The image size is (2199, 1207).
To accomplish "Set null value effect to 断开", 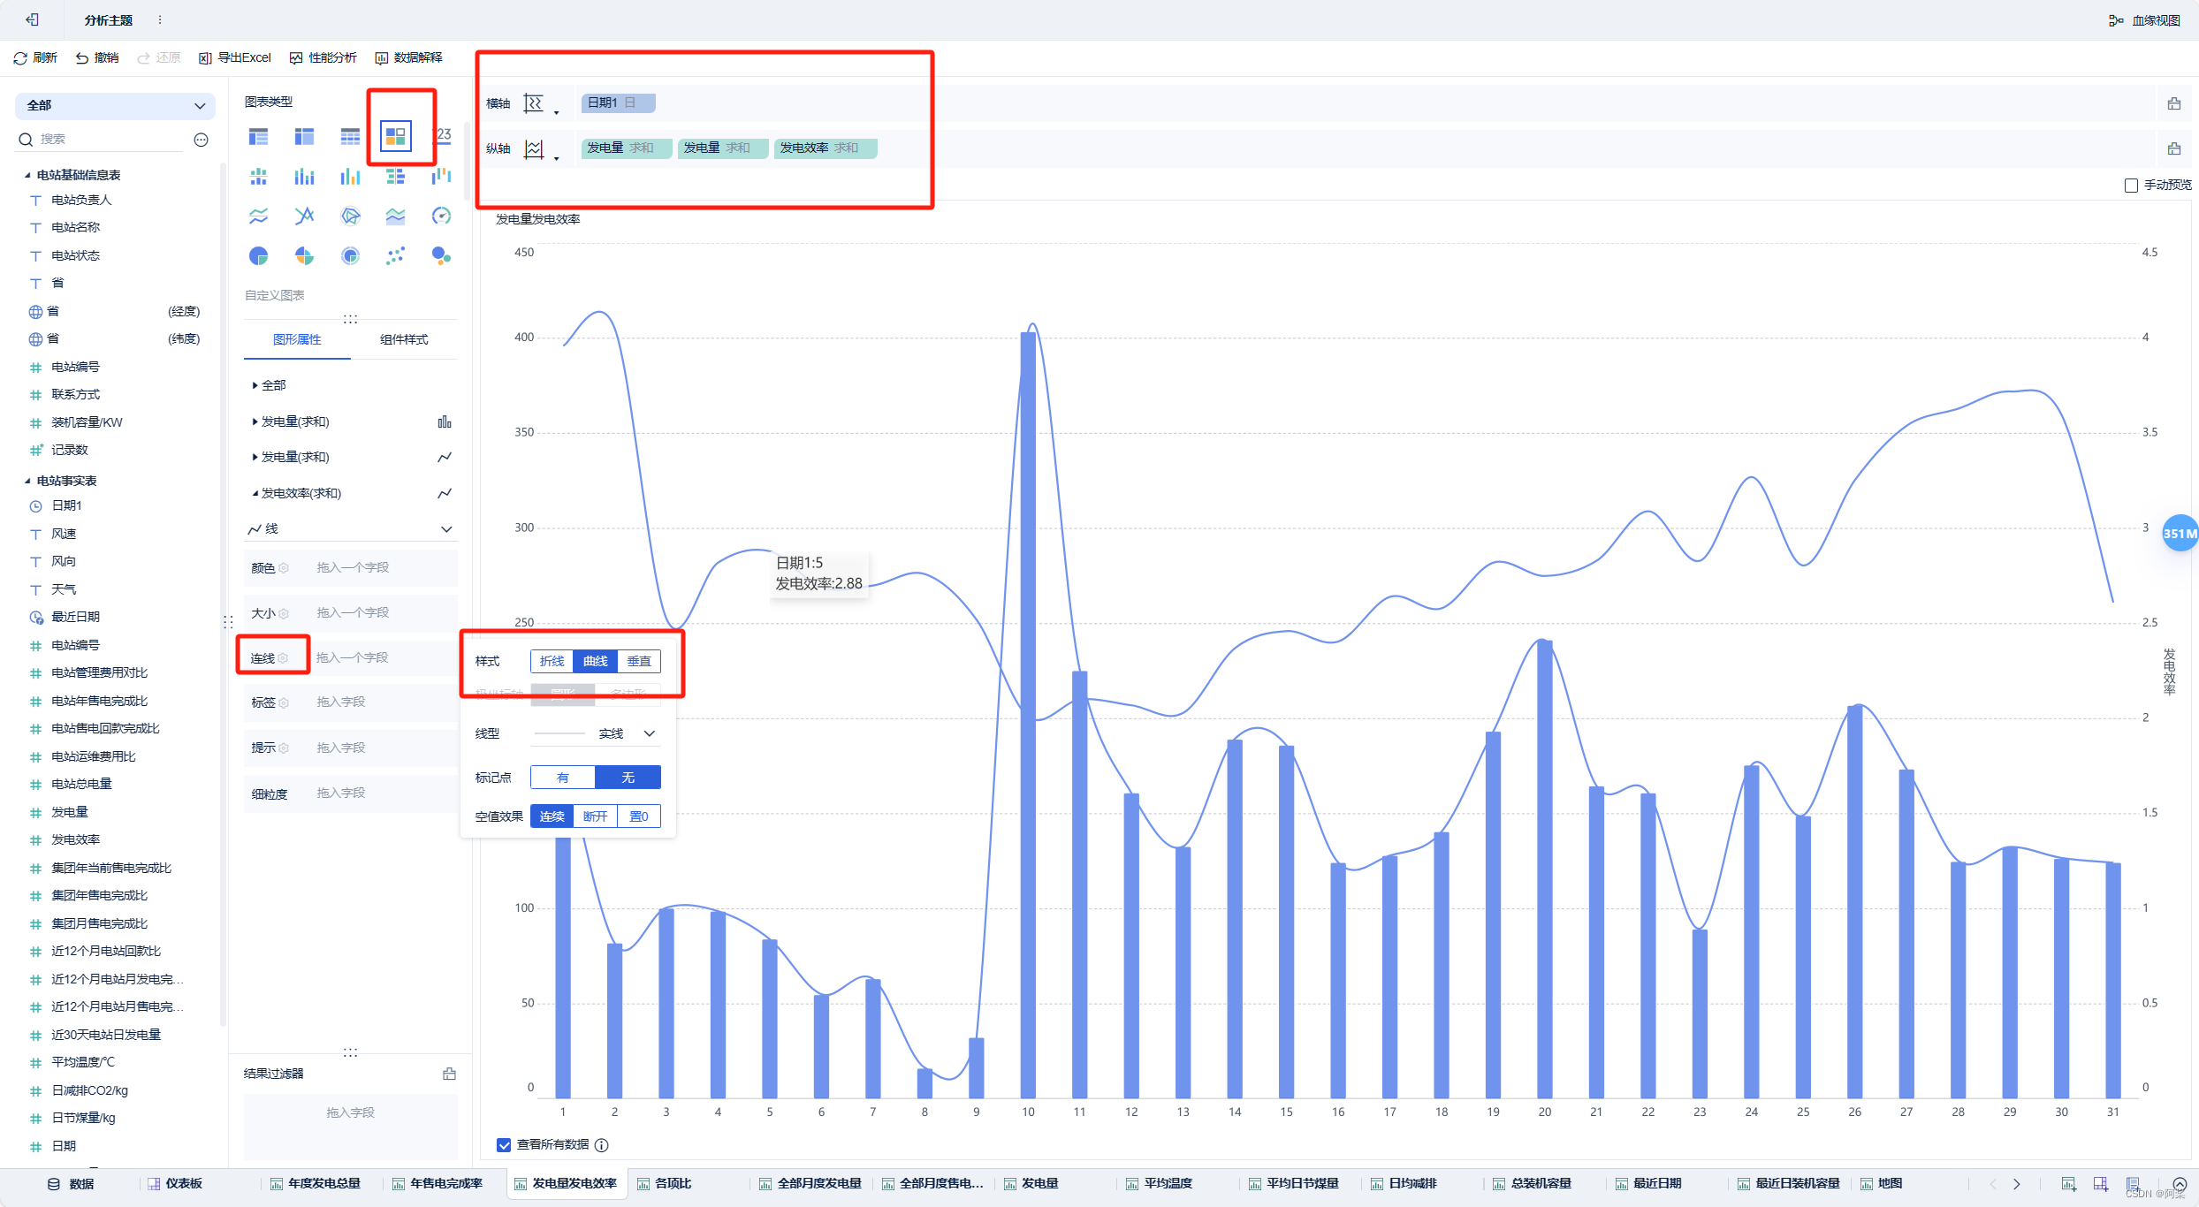I will (x=595, y=816).
